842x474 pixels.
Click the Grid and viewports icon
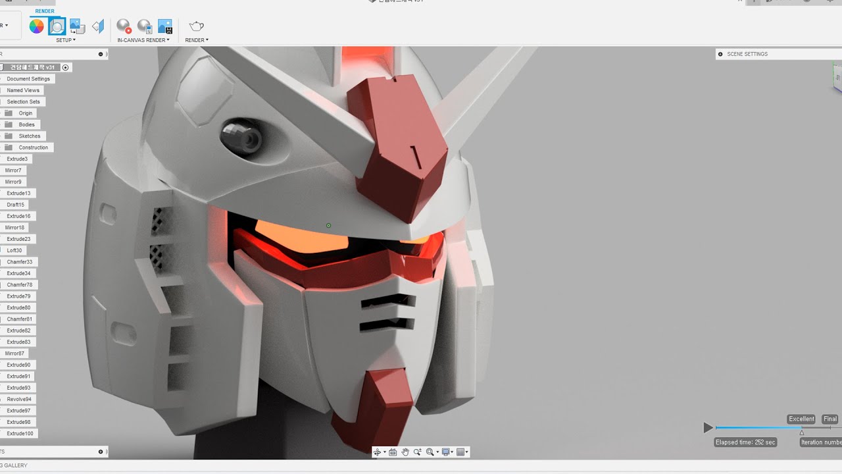(460, 452)
